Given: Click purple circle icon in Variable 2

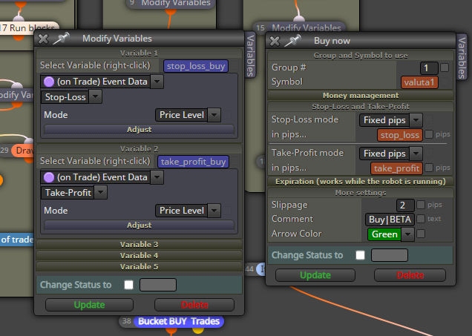Looking at the screenshot, I should (x=49, y=177).
